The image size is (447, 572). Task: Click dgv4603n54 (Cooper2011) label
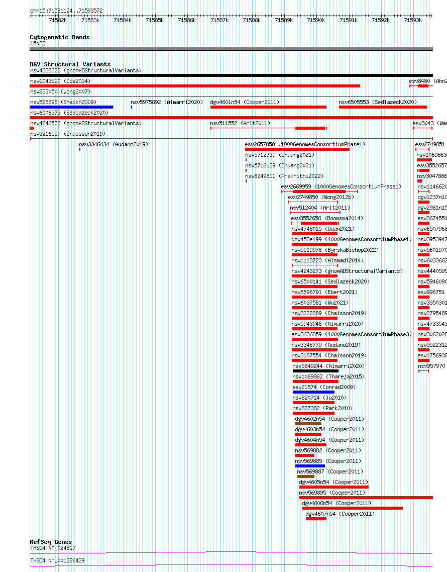coord(329,430)
